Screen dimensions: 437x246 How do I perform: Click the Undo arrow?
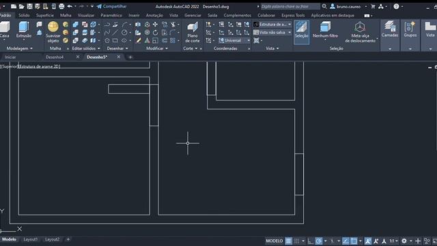click(x=70, y=6)
